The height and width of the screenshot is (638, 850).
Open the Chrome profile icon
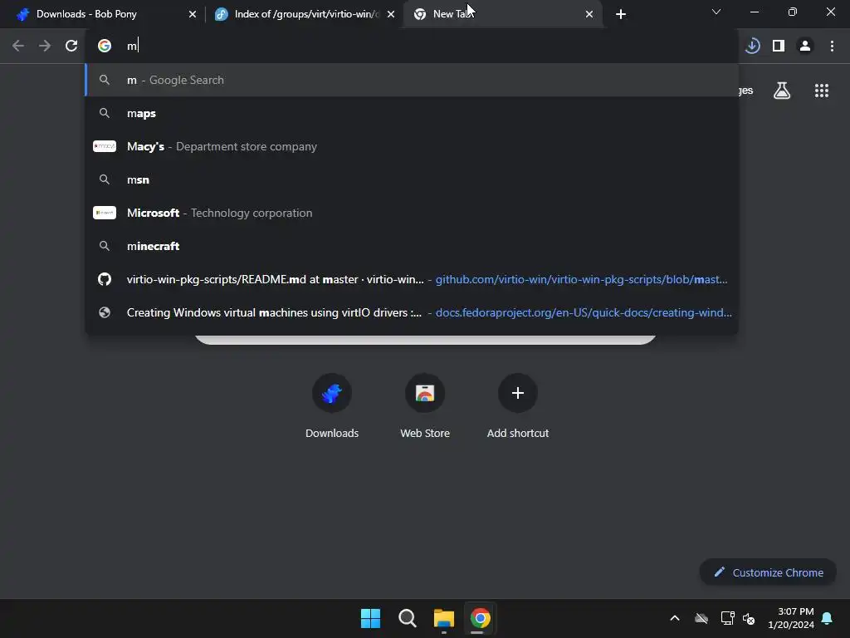[805, 47]
